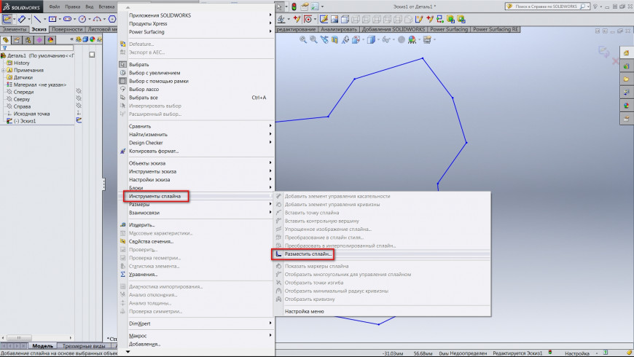This screenshot has width=634, height=357.
Task: Open File Explorer task pane tab
Action: (626, 79)
